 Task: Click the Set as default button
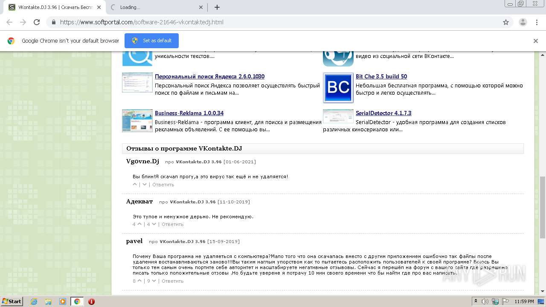[151, 41]
